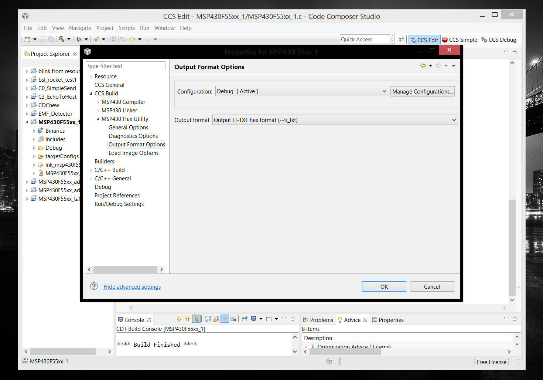Click the Back arrow in main toolbar
The height and width of the screenshot is (380, 543).
tap(132, 39)
